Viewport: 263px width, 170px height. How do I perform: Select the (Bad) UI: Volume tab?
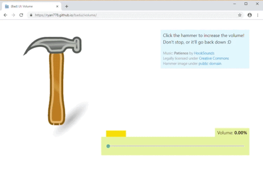32,7
